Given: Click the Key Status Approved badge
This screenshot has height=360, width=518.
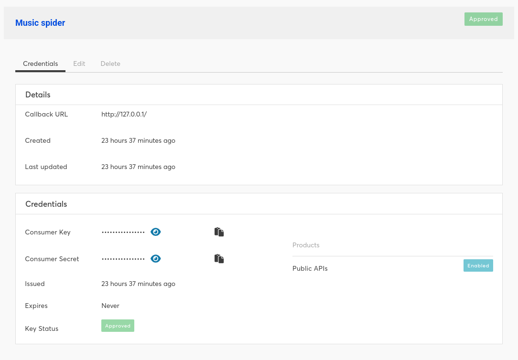Looking at the screenshot, I should pos(118,326).
